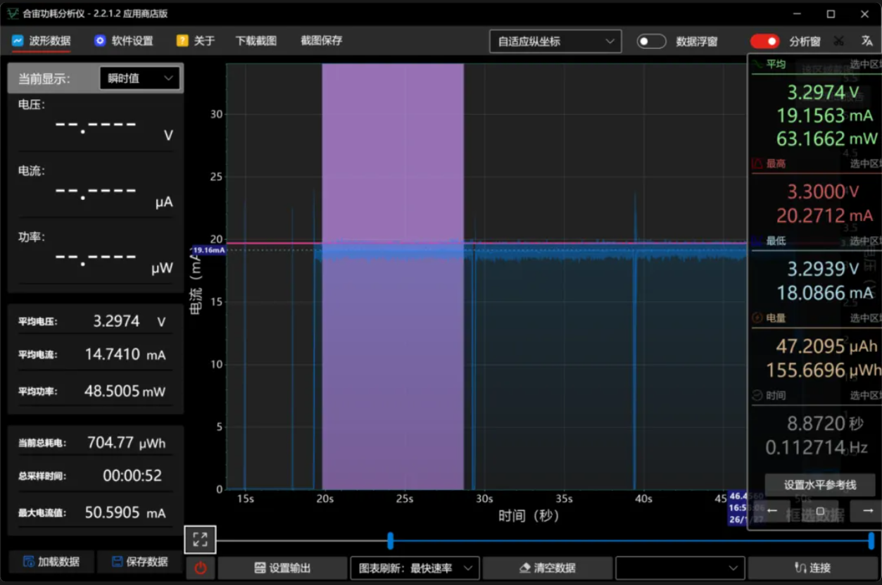Click the left handle of time range slider
This screenshot has height=585, width=882.
[x=390, y=541]
